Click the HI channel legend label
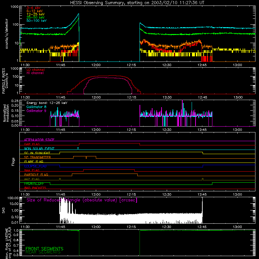Screen dimensions: 259x259 coord(35,73)
